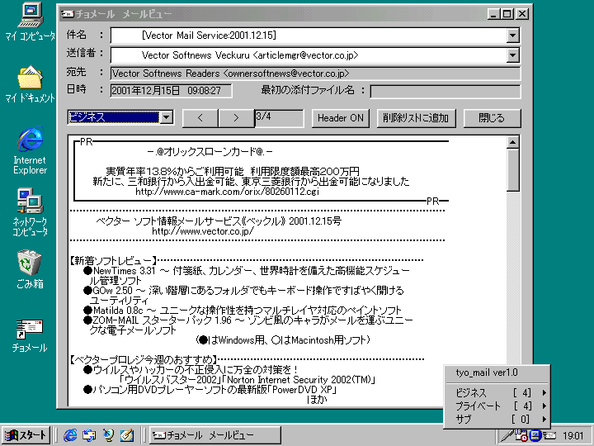Go to previous mail with < button

pyautogui.click(x=200, y=118)
